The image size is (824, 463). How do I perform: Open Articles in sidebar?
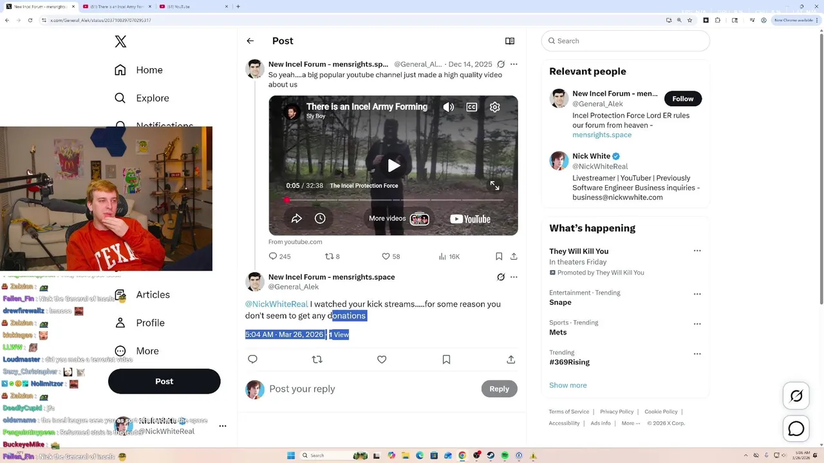(143, 295)
